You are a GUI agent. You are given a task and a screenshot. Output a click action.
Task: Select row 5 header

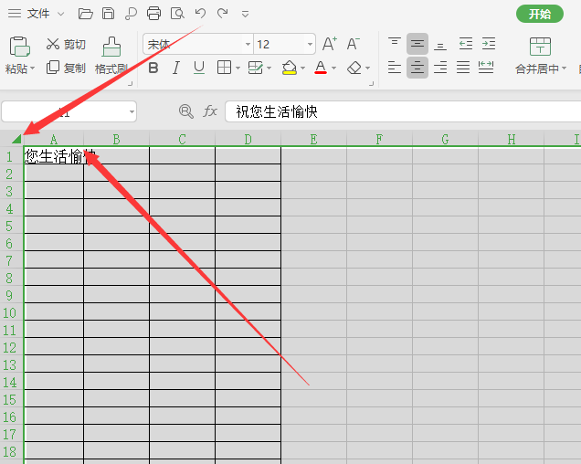pos(10,227)
